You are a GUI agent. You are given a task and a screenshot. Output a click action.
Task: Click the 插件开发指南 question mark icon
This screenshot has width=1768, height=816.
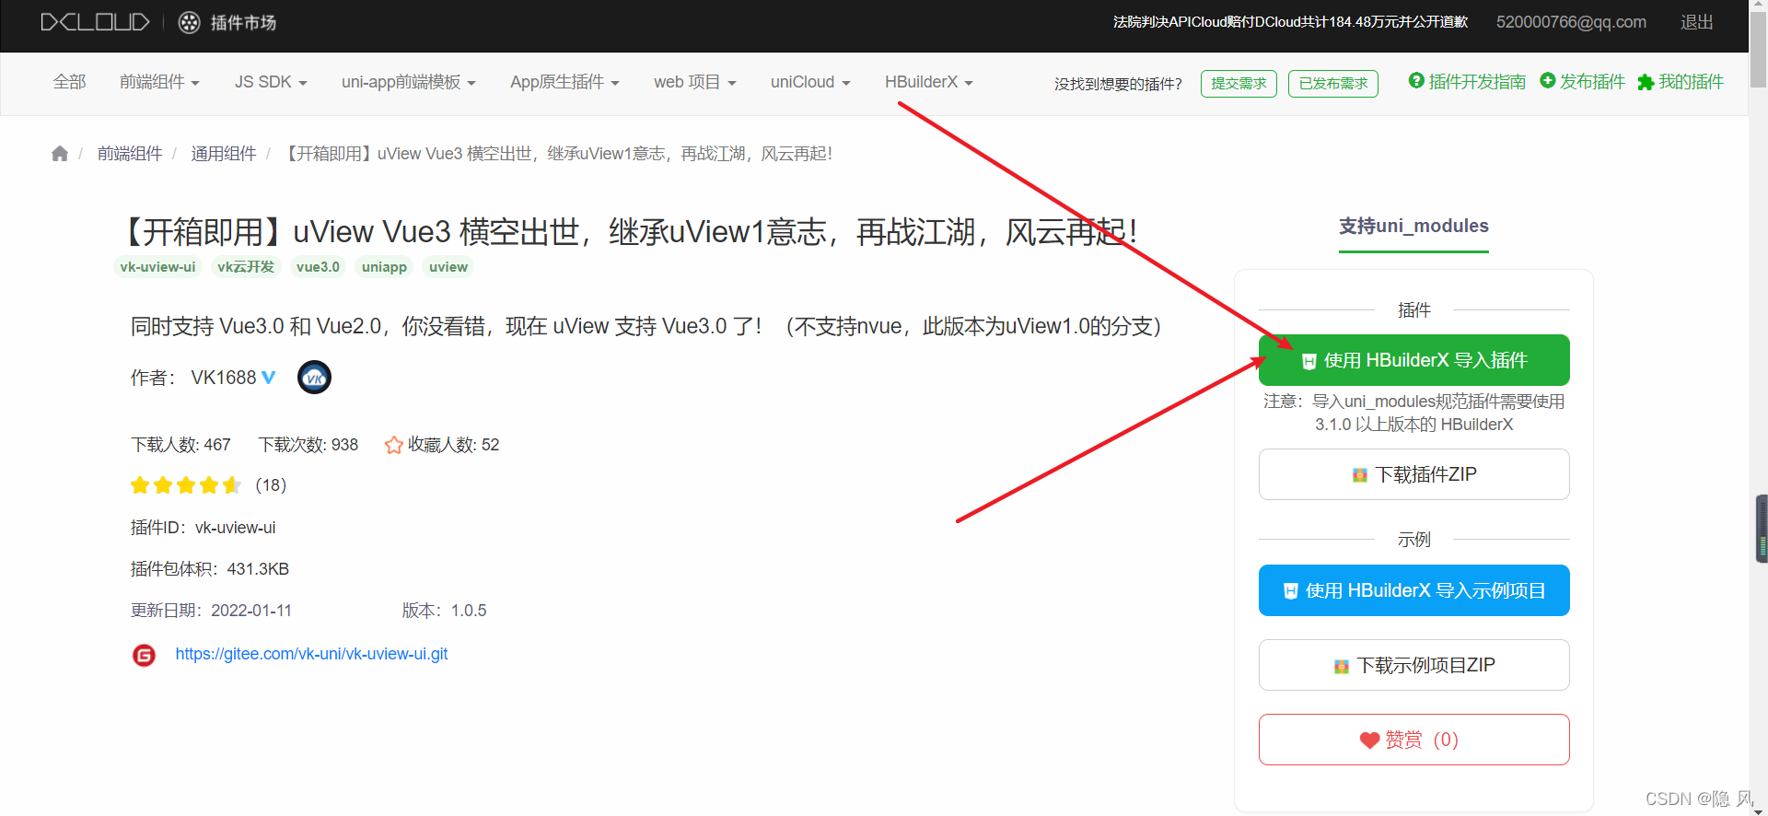click(x=1416, y=81)
